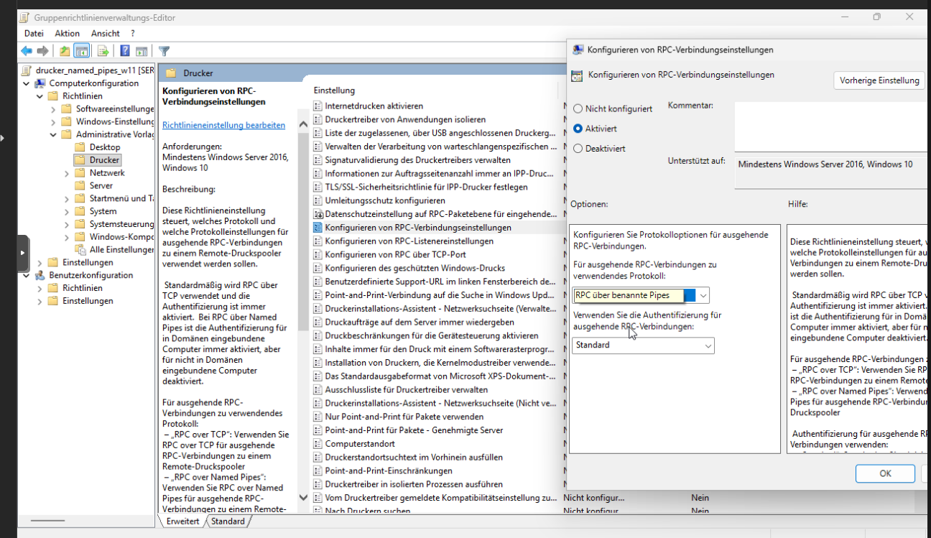Open help via blue question-mark icon
The width and height of the screenshot is (931, 538).
[x=124, y=51]
